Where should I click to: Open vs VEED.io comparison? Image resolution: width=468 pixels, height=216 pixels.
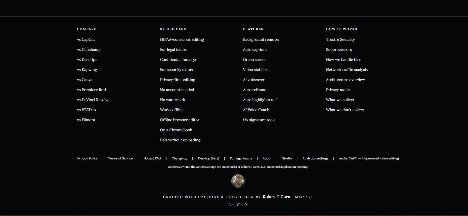point(87,110)
